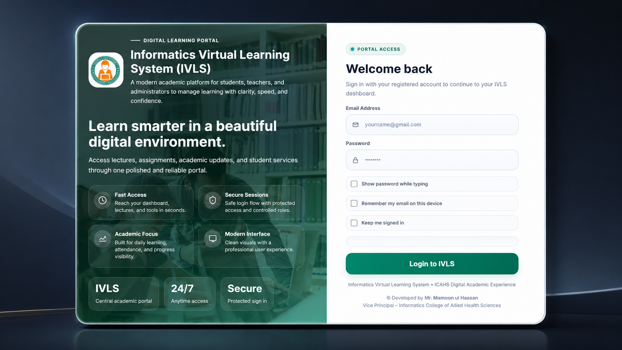Click the padlock icon in Password field
622x350 pixels.
tap(355, 160)
